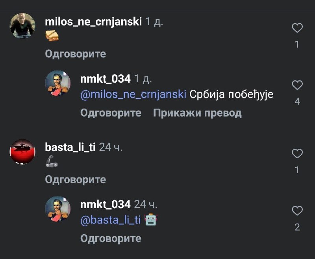This screenshot has height=259, width=315.
Task: Open milos_ne_crnjanski's profile picture
Action: pos(22,26)
